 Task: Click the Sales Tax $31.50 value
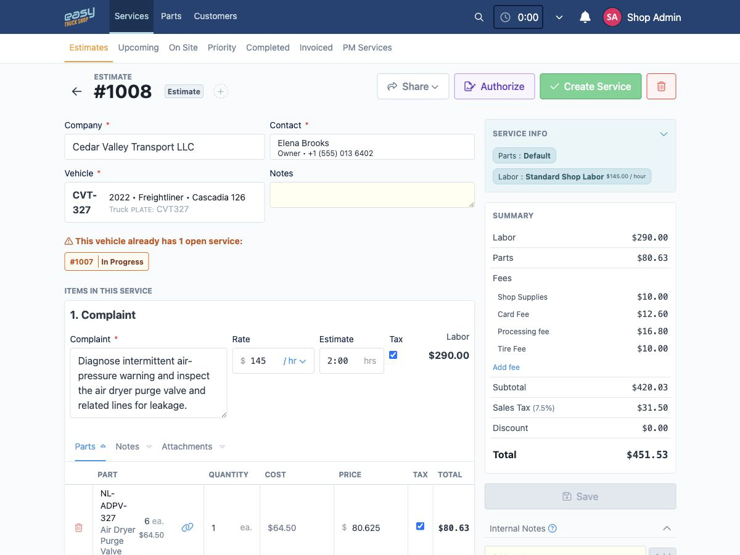(x=652, y=408)
